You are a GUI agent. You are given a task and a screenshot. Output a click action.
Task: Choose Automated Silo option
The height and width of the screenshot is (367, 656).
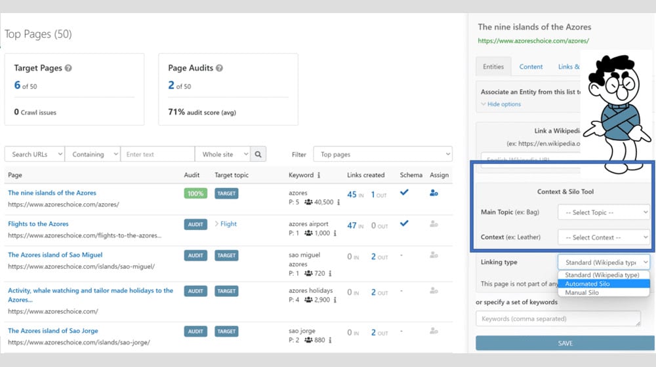604,284
